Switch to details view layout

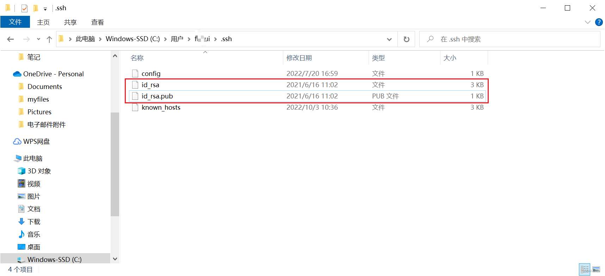(585, 270)
